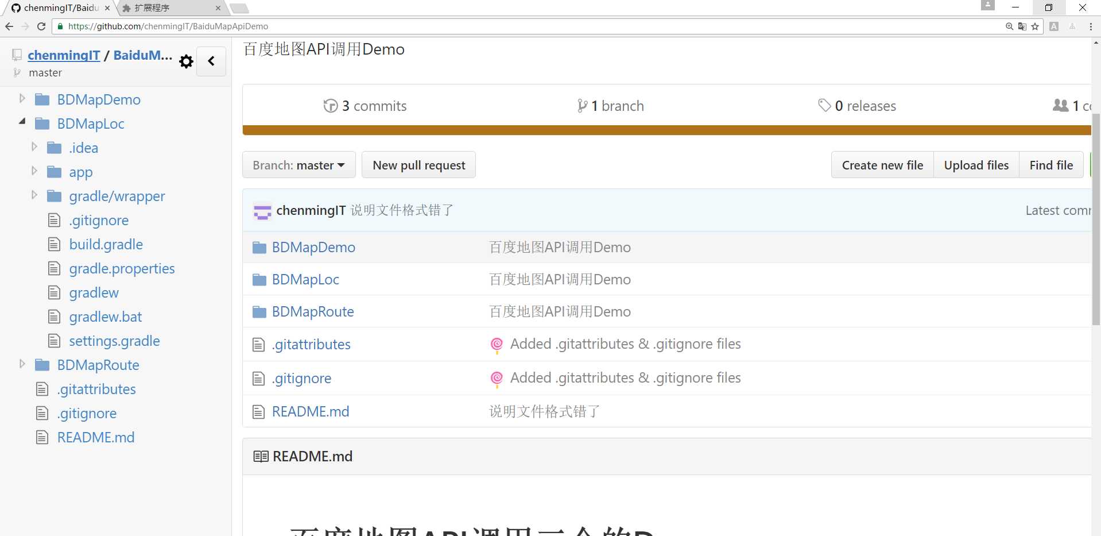
Task: Select .gitattributes in the sidebar tree
Action: pos(96,390)
